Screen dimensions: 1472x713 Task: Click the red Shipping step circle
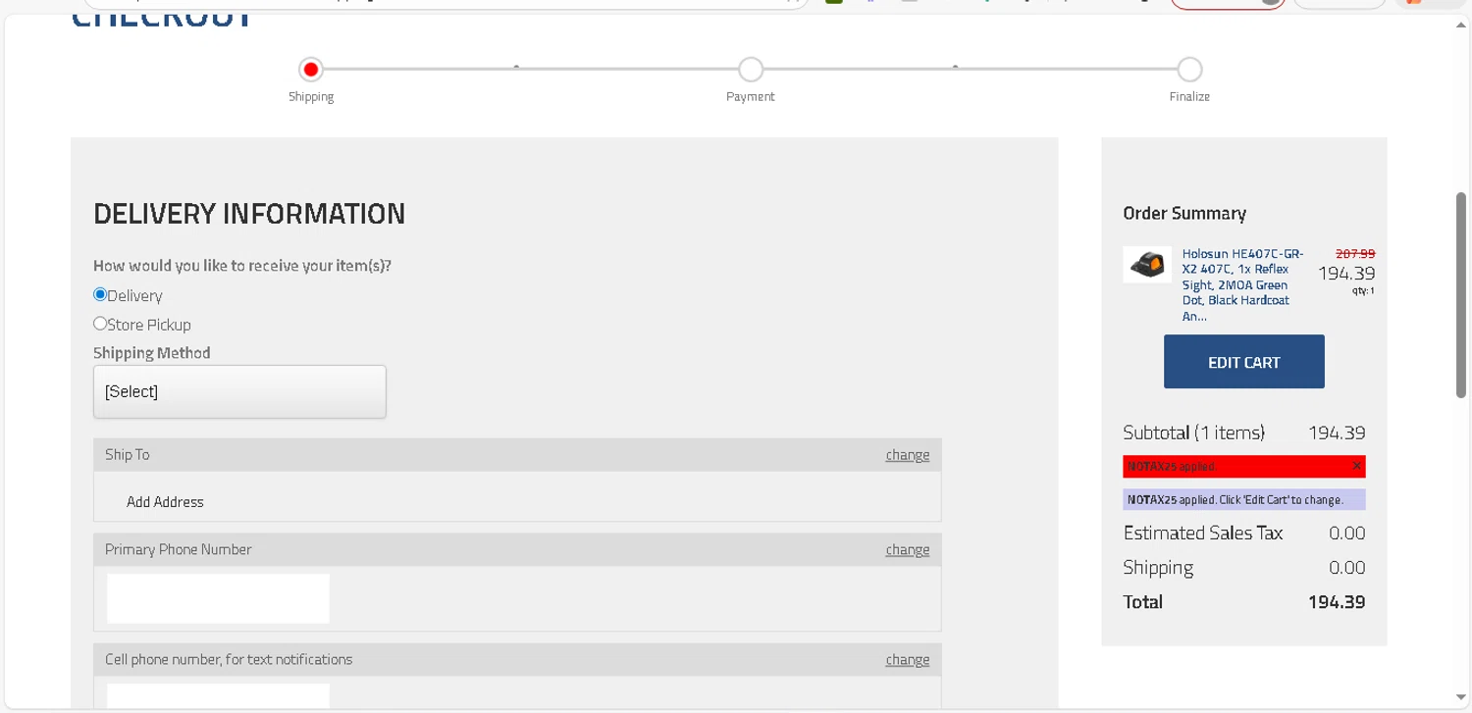tap(311, 70)
